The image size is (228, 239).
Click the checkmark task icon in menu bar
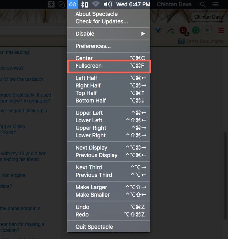tap(62, 4)
